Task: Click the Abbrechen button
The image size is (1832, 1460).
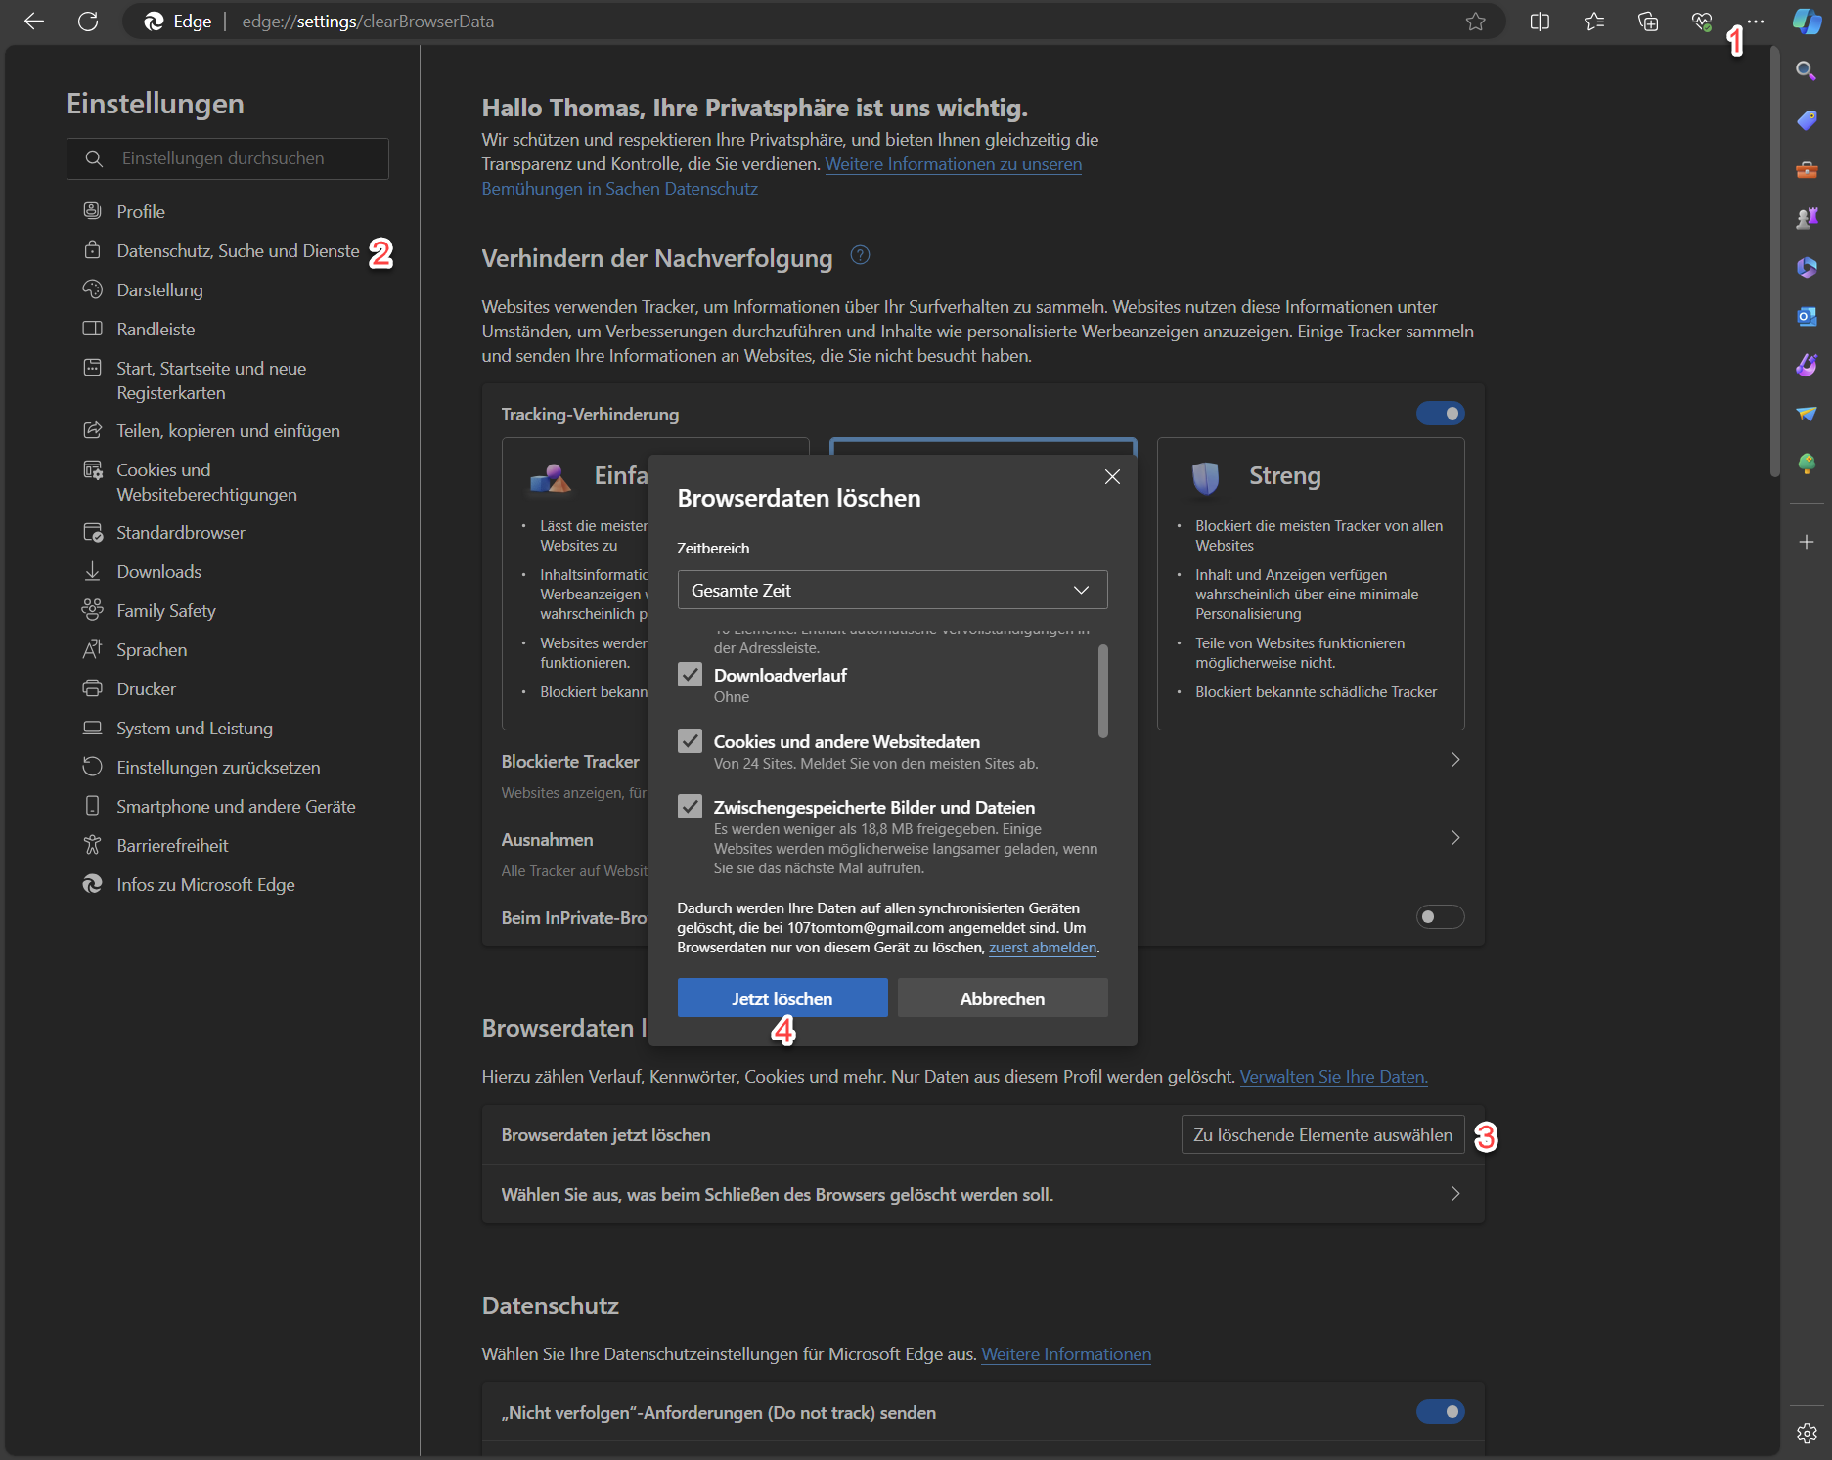Action: (x=1003, y=998)
